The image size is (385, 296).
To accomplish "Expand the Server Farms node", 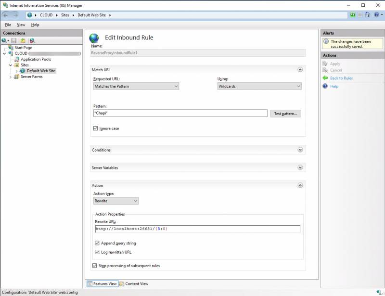I will (x=10, y=77).
